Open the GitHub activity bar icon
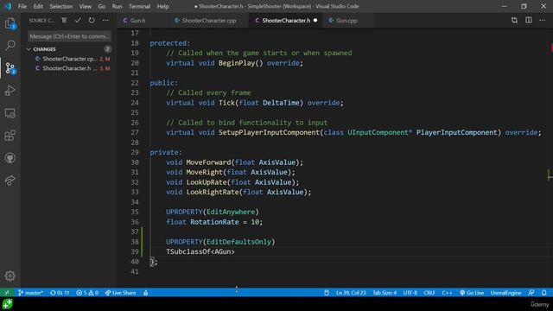The width and height of the screenshot is (553, 311). click(x=10, y=158)
